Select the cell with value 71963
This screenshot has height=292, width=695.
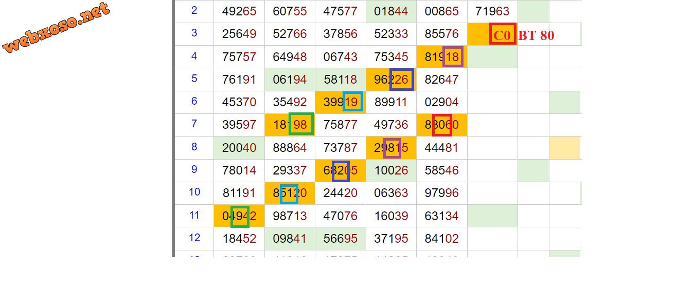click(x=492, y=11)
